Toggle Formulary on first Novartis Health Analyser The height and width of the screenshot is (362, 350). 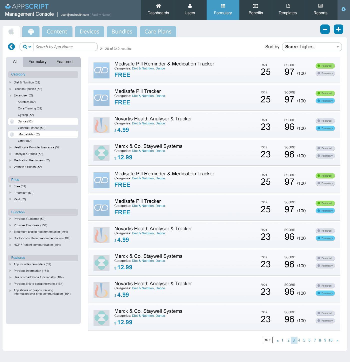coord(325,128)
